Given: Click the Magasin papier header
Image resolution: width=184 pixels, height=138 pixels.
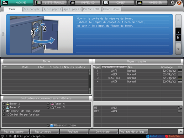Looking at the screenshot, I should (x=138, y=61).
